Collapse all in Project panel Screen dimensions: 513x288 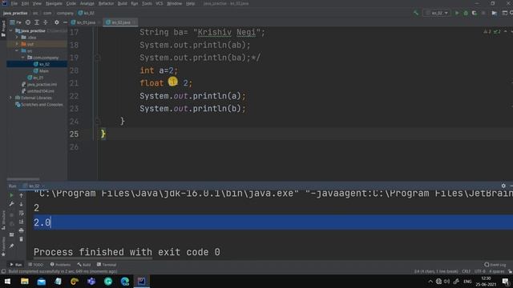click(46, 22)
